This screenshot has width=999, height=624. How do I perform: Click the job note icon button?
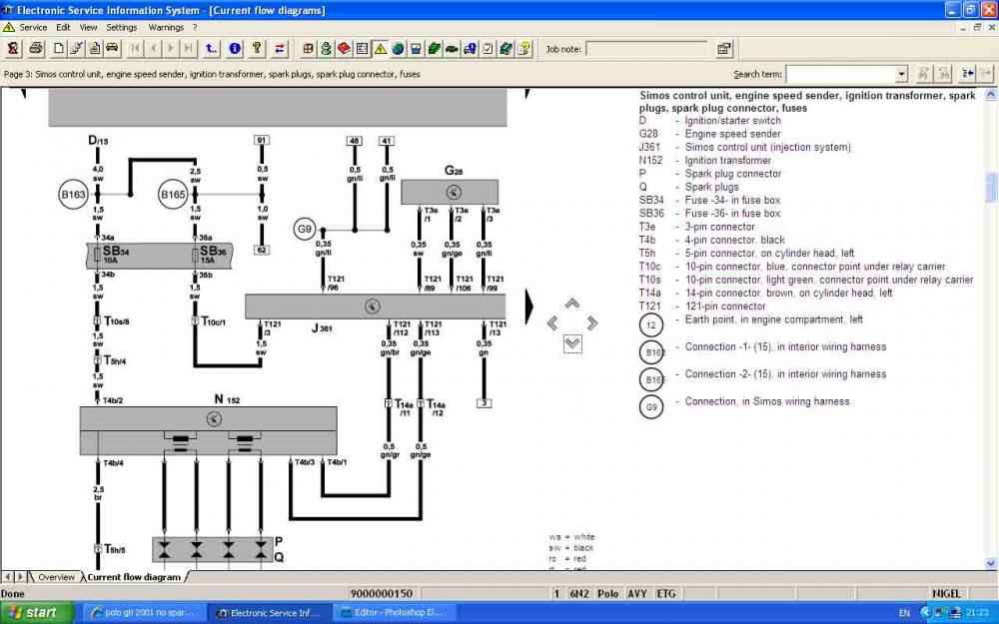724,49
